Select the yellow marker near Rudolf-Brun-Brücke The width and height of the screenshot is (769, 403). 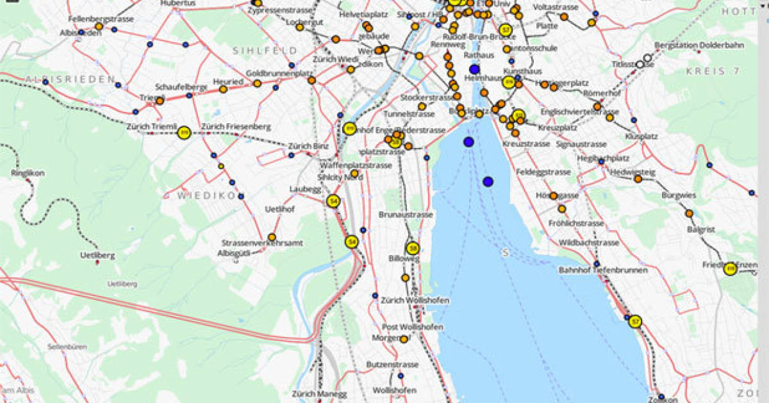(506, 29)
